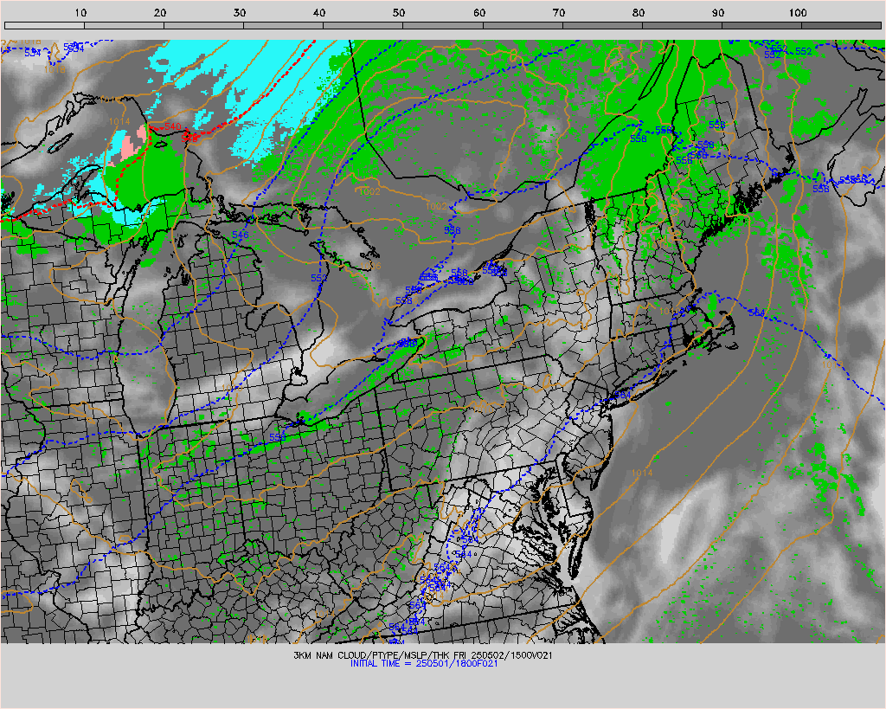The height and width of the screenshot is (709, 886).
Task: Click the orange 1014 pressure label off Delaware coast
Action: tap(642, 473)
